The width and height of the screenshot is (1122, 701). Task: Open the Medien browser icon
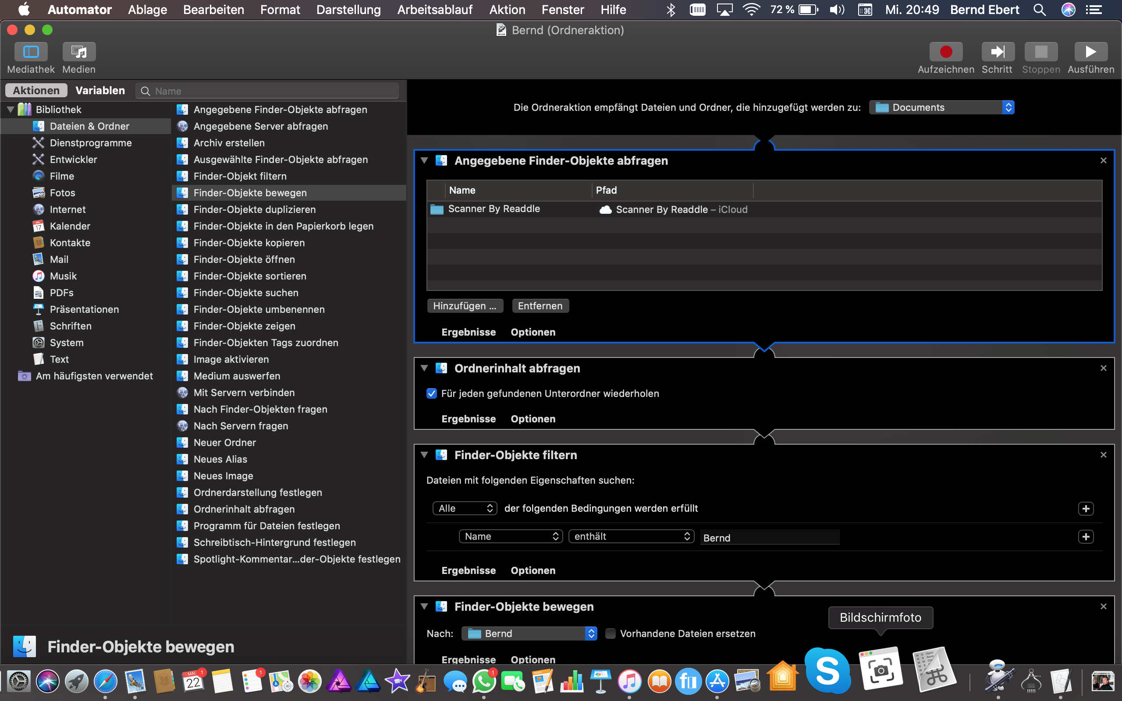click(x=79, y=52)
